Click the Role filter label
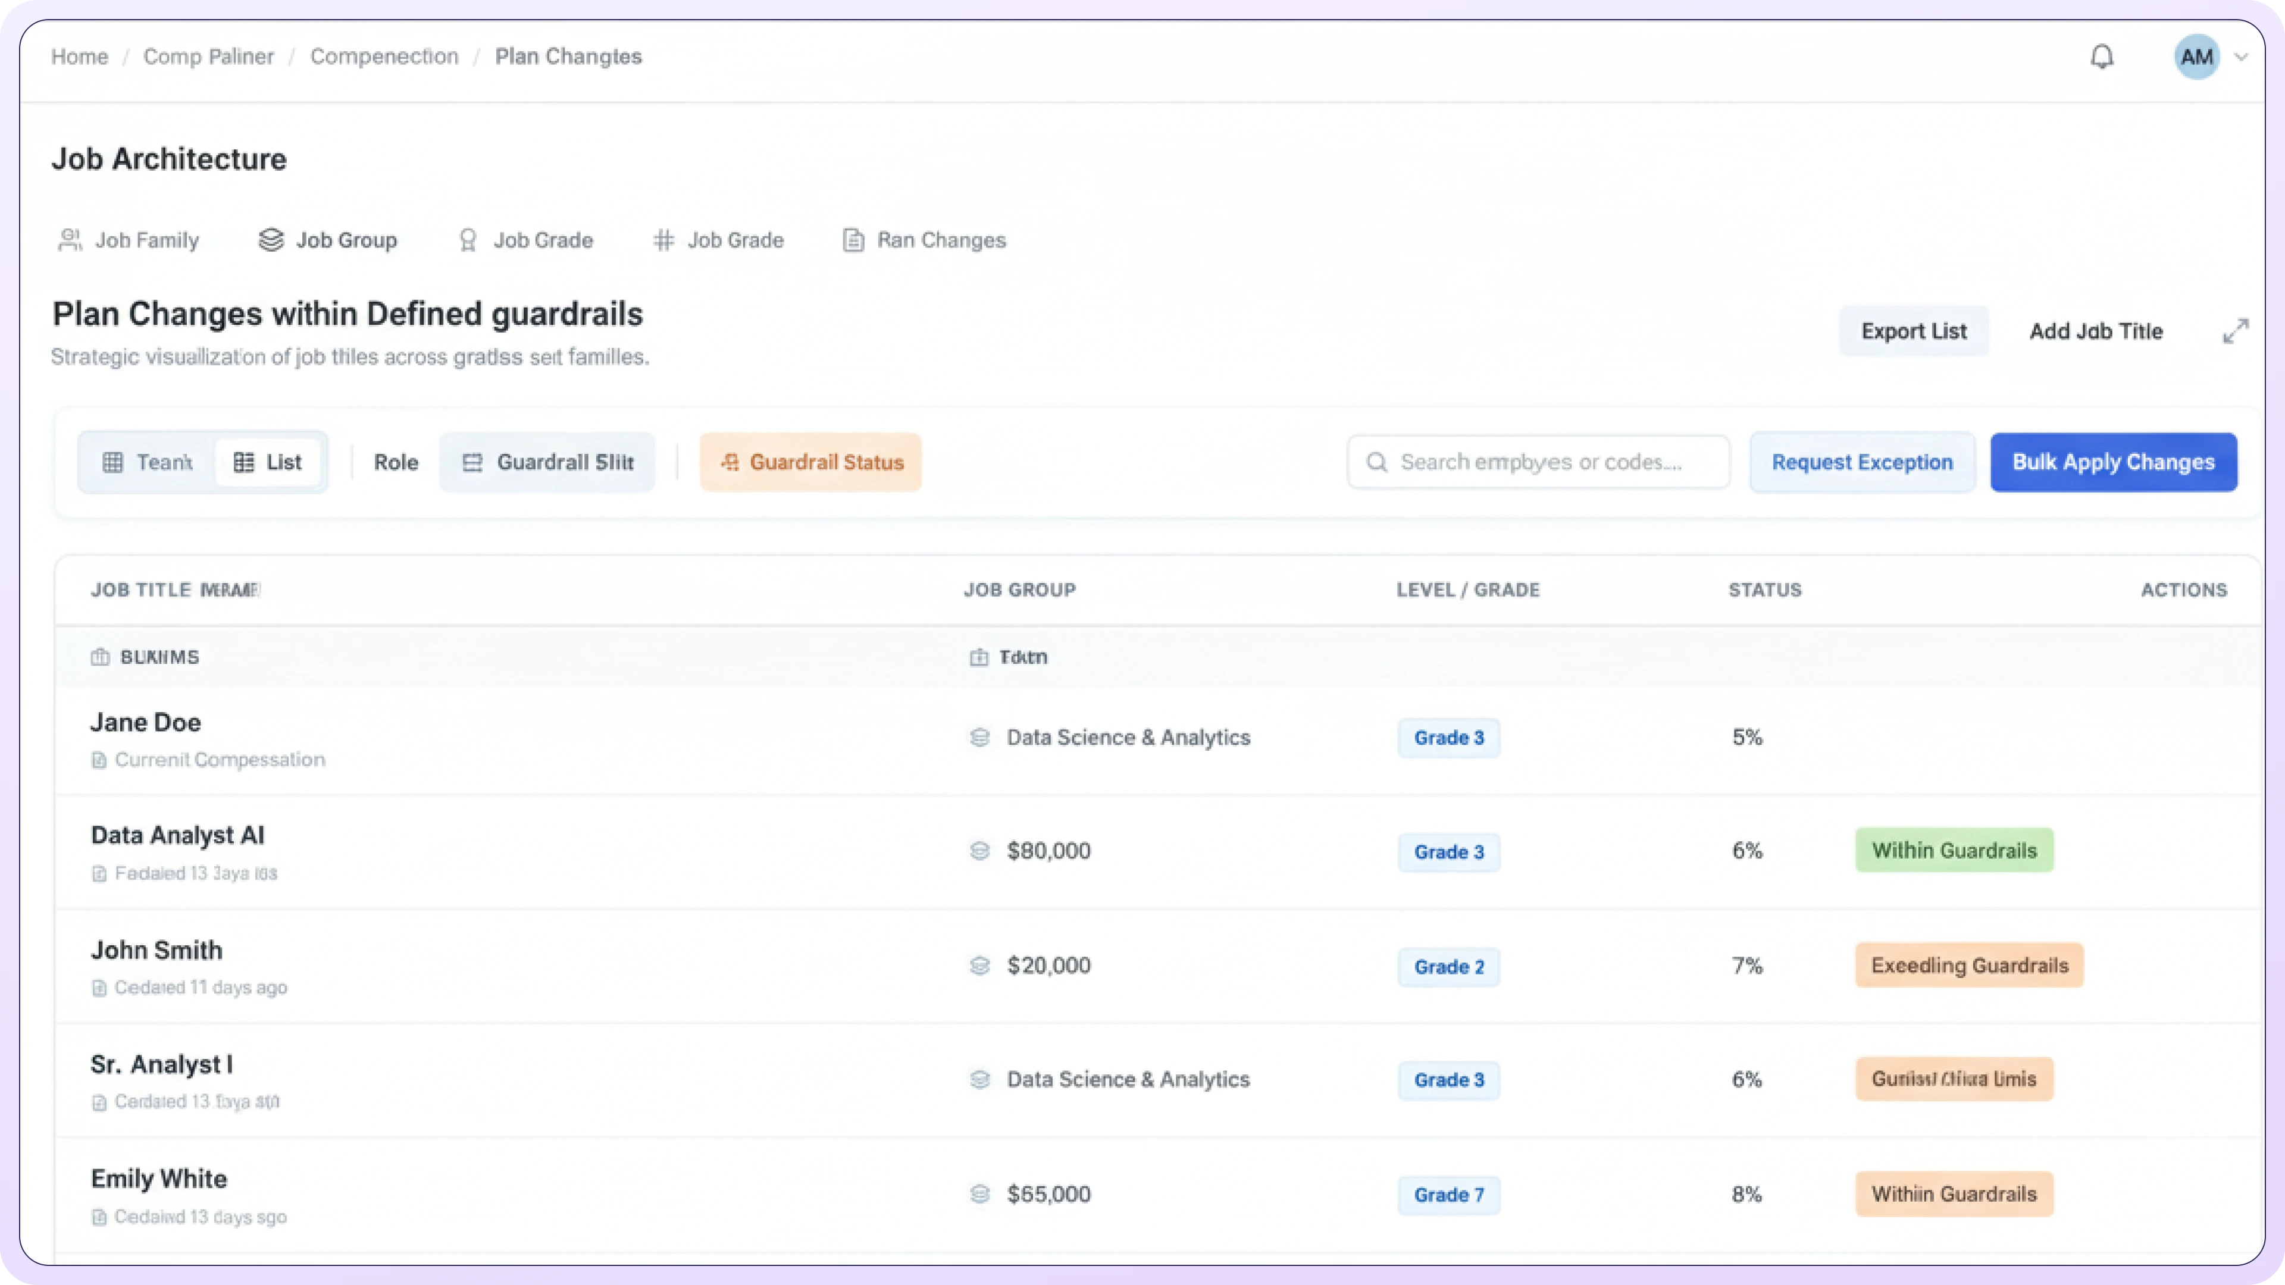Viewport: 2285px width, 1285px height. click(396, 462)
